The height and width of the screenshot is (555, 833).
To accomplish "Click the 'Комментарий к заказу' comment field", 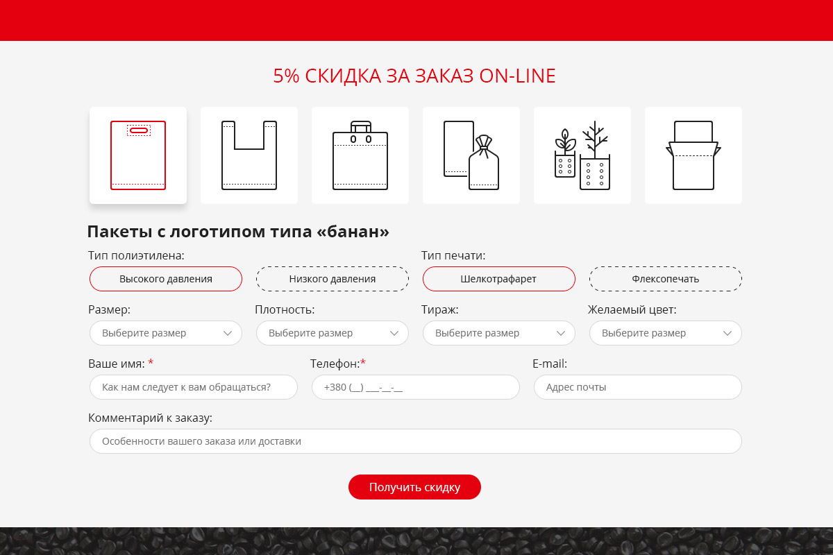I will (416, 441).
